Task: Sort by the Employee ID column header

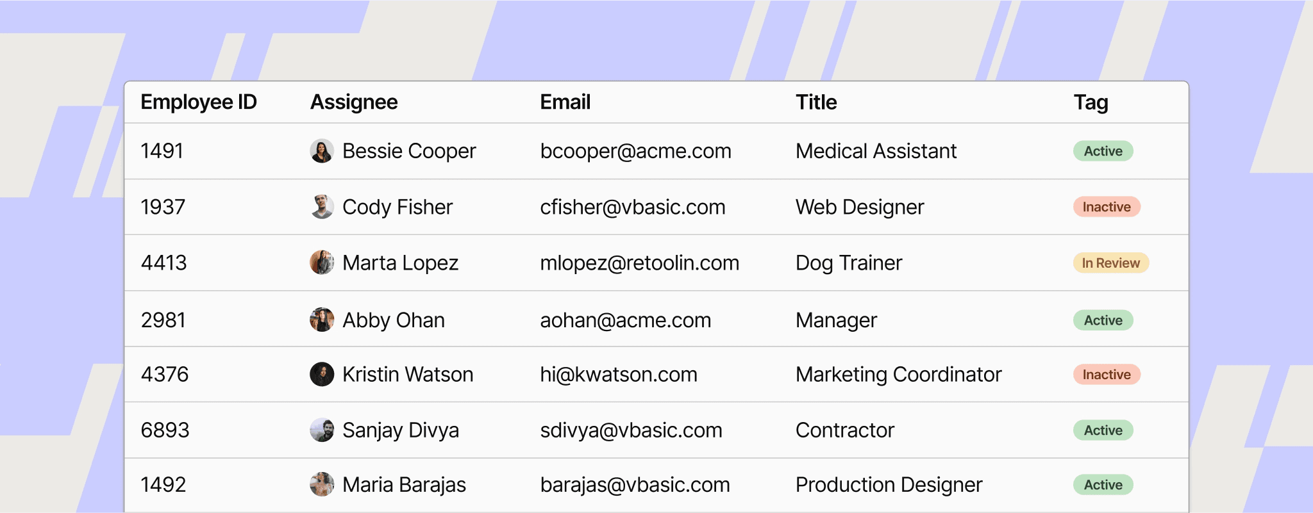Action: click(199, 102)
